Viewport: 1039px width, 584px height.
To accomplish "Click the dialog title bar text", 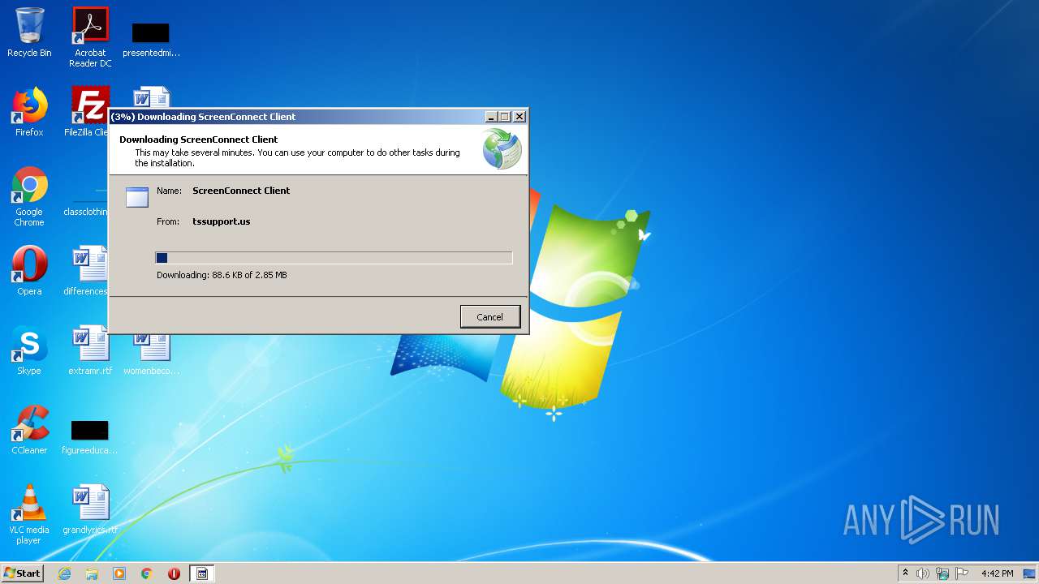I will pyautogui.click(x=203, y=117).
